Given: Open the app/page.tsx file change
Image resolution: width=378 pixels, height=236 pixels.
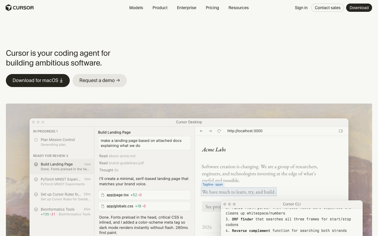Looking at the screenshot, I should [144, 195].
